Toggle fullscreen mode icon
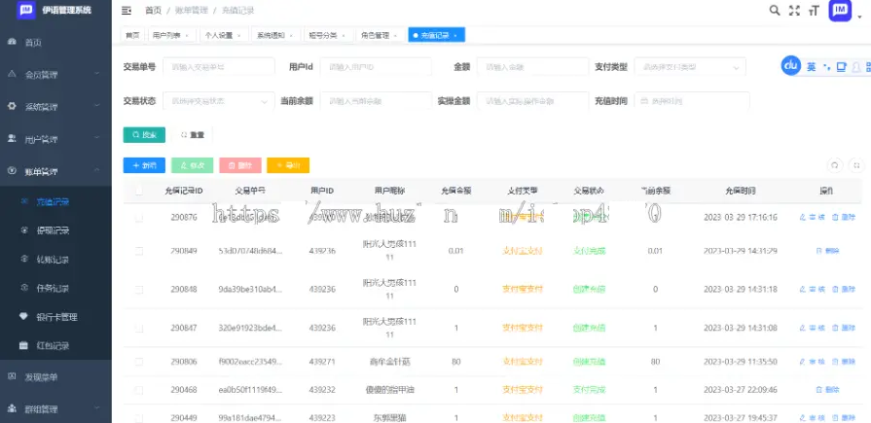This screenshot has width=871, height=423. click(x=795, y=11)
